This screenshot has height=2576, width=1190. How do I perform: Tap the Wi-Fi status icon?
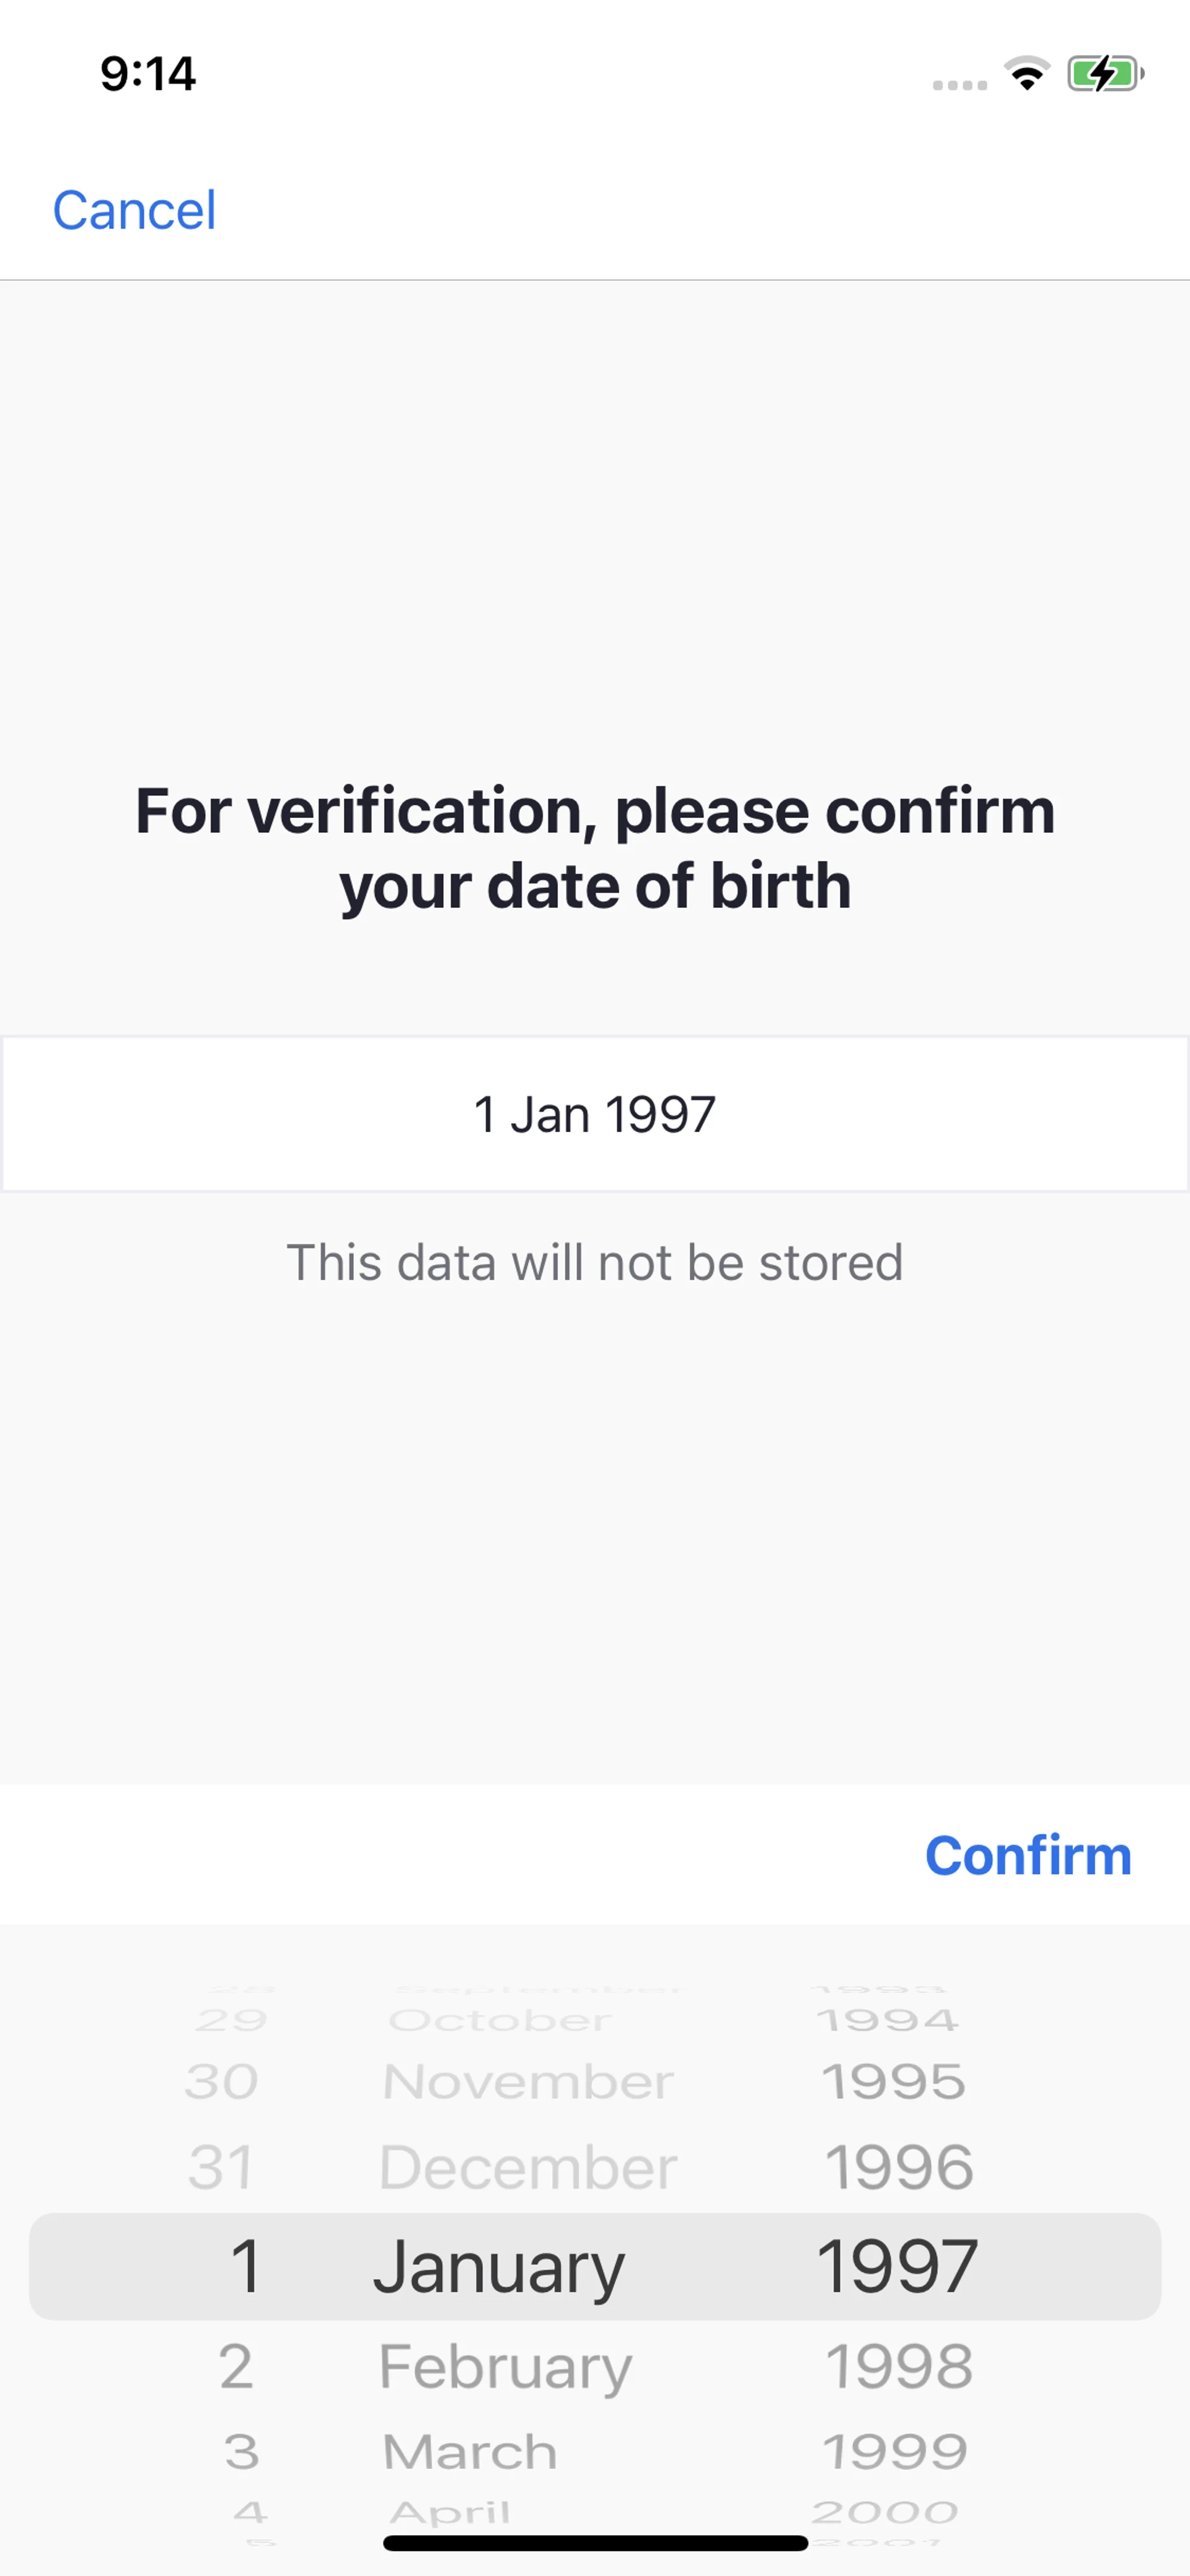click(x=1027, y=74)
